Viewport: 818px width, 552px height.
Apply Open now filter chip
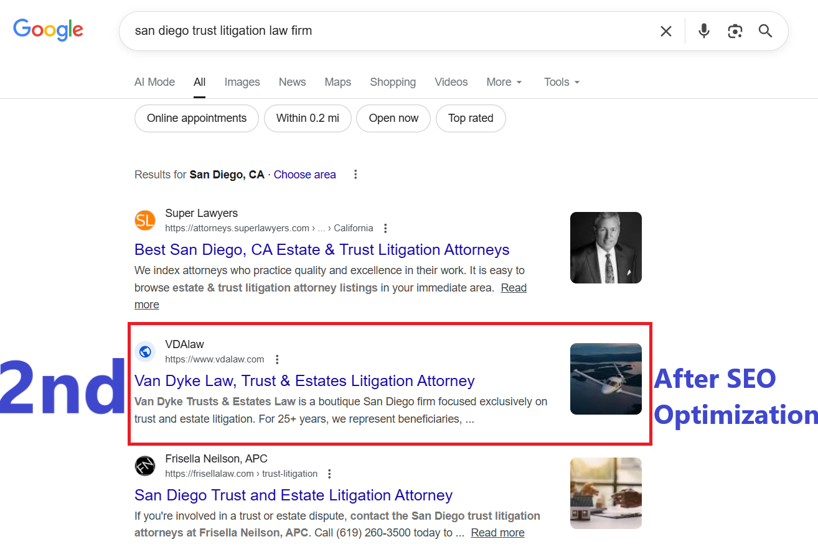[x=393, y=118]
